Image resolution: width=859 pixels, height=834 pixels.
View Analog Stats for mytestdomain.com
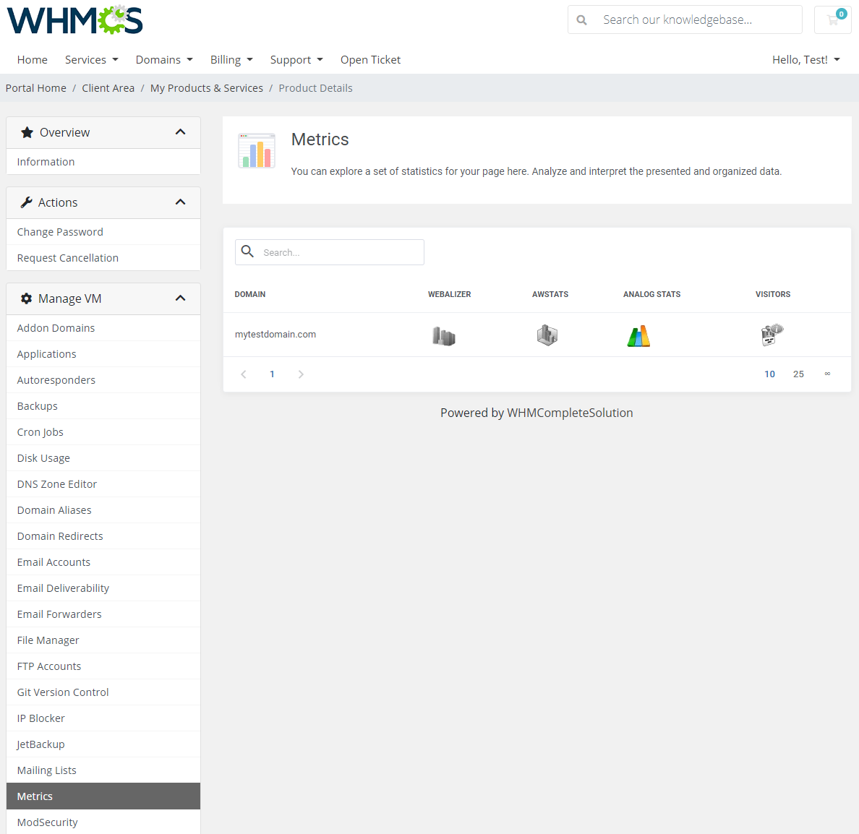tap(638, 335)
